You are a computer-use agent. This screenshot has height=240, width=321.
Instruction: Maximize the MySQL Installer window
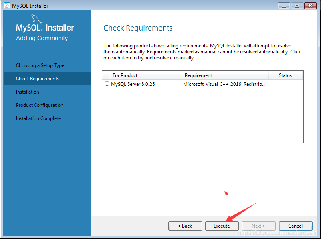click(297, 6)
